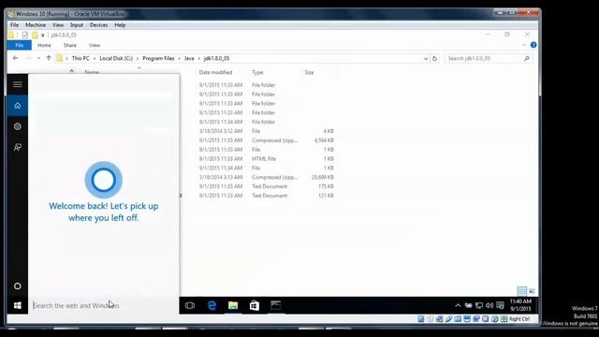Click VirtualBox keyboard capture indicator
599x337 pixels.
(x=504, y=319)
